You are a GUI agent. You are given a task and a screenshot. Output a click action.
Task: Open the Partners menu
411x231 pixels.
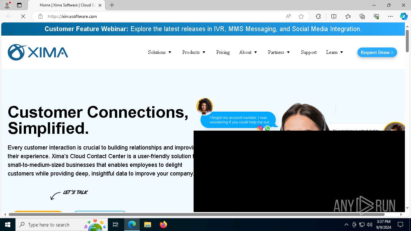[x=276, y=52]
